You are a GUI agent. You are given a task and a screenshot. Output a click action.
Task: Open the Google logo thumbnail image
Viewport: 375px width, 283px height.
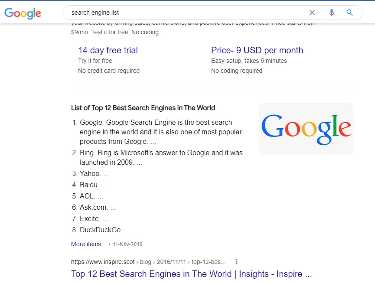(306, 129)
